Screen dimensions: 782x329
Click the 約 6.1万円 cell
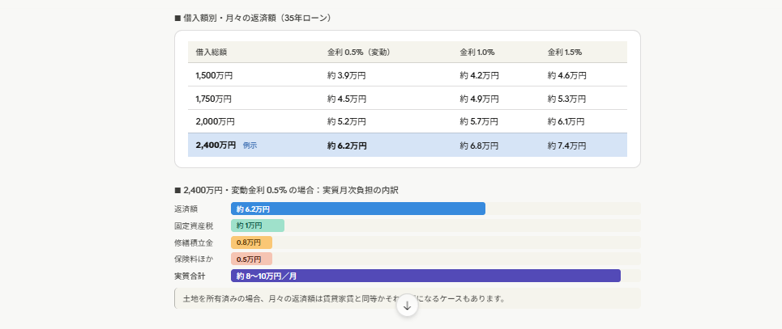click(x=566, y=121)
